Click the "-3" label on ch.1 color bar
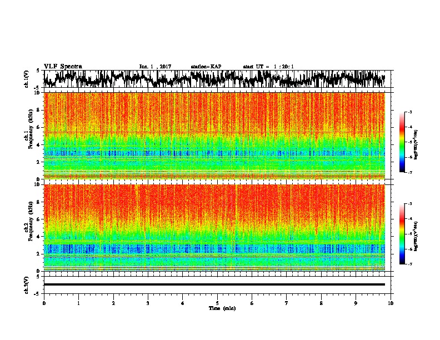The image size is (440, 340). [x=409, y=112]
